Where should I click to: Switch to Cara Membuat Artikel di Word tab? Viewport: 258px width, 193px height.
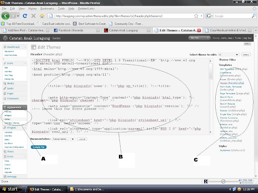228,31
